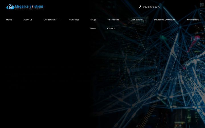Open the Case Studies link
This screenshot has width=205, height=128.
coord(137,20)
